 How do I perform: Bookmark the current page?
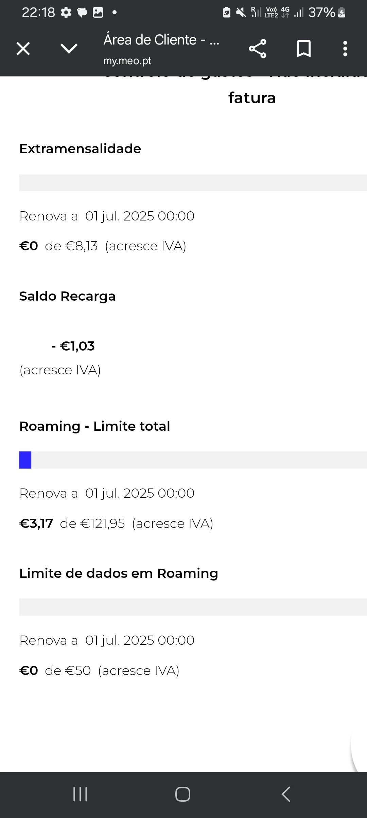304,49
